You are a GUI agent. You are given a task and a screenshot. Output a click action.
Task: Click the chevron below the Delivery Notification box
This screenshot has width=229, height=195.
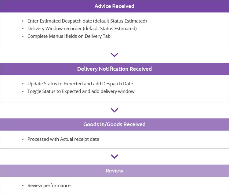coord(114,110)
